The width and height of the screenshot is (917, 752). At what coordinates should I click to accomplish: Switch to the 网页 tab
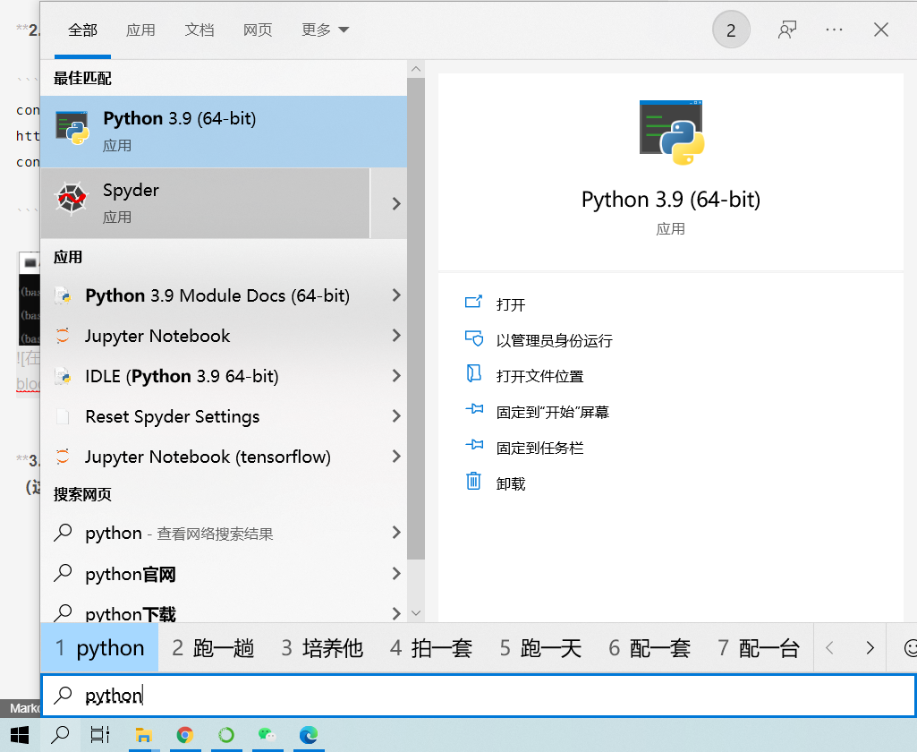coord(258,30)
